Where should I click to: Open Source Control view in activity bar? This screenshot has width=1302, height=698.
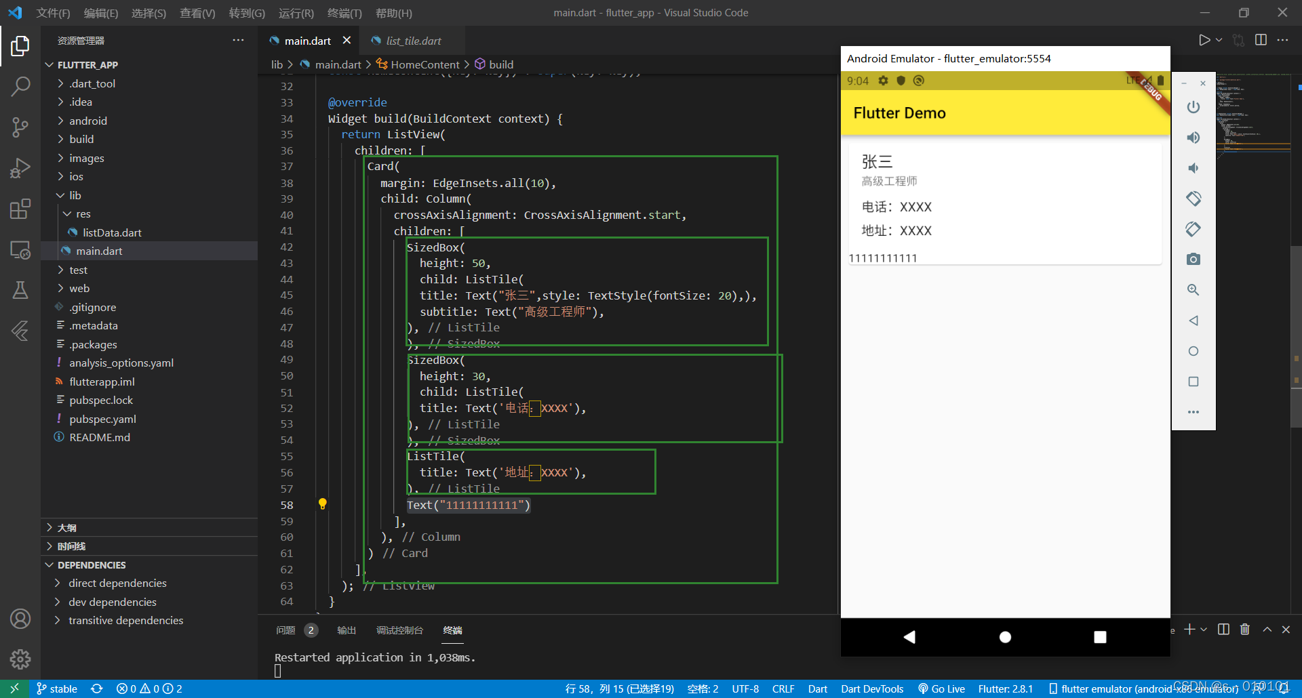pos(20,127)
